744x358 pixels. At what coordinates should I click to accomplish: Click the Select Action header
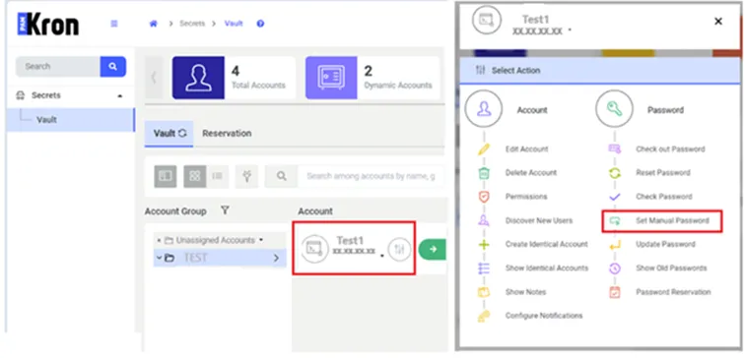[x=599, y=71]
